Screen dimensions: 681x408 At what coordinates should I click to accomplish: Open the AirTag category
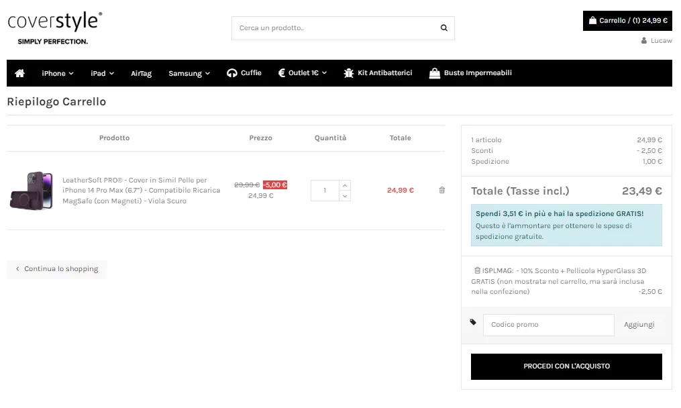pyautogui.click(x=141, y=73)
